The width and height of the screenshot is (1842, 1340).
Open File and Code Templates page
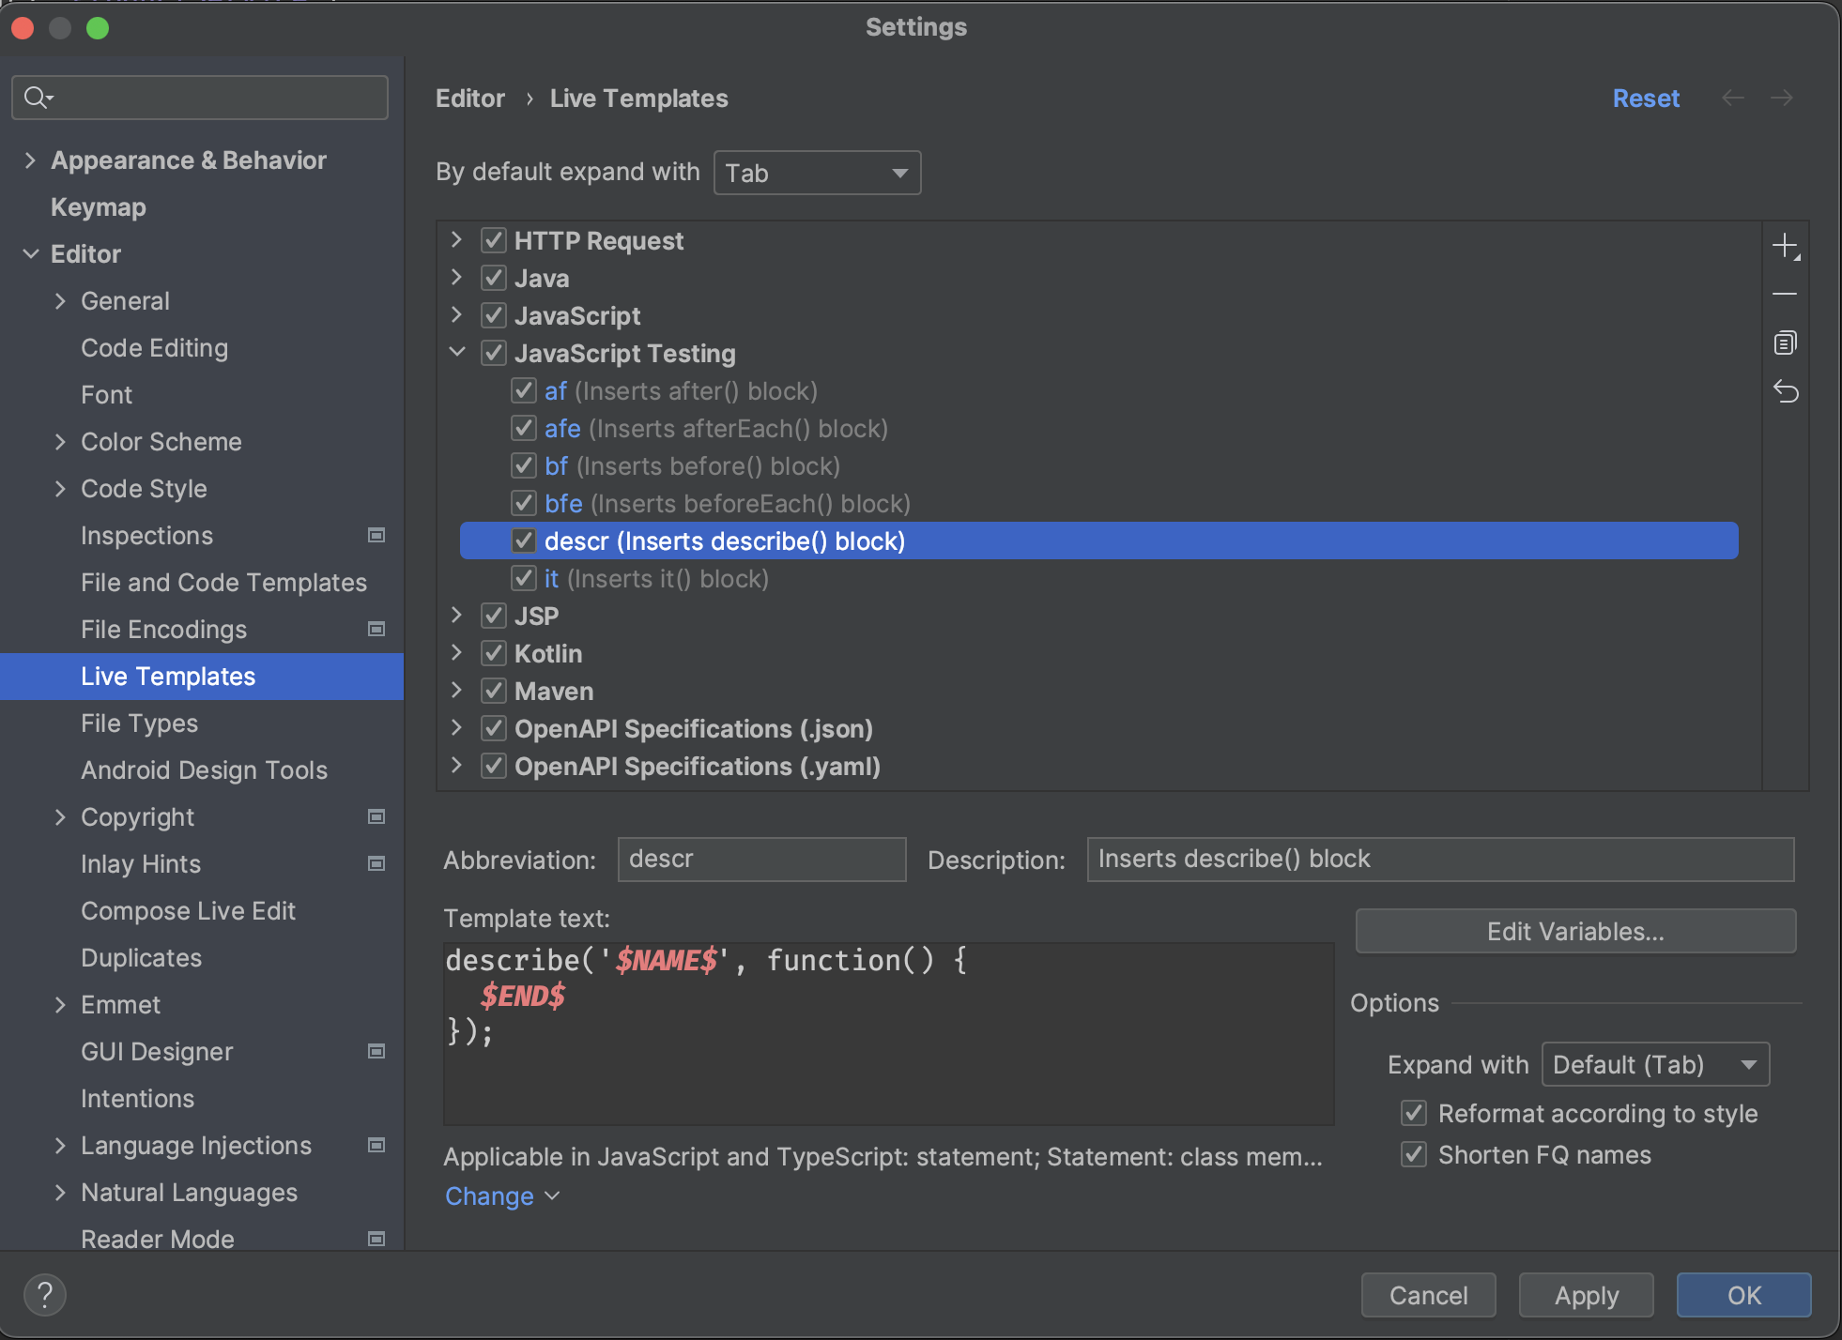click(x=223, y=583)
